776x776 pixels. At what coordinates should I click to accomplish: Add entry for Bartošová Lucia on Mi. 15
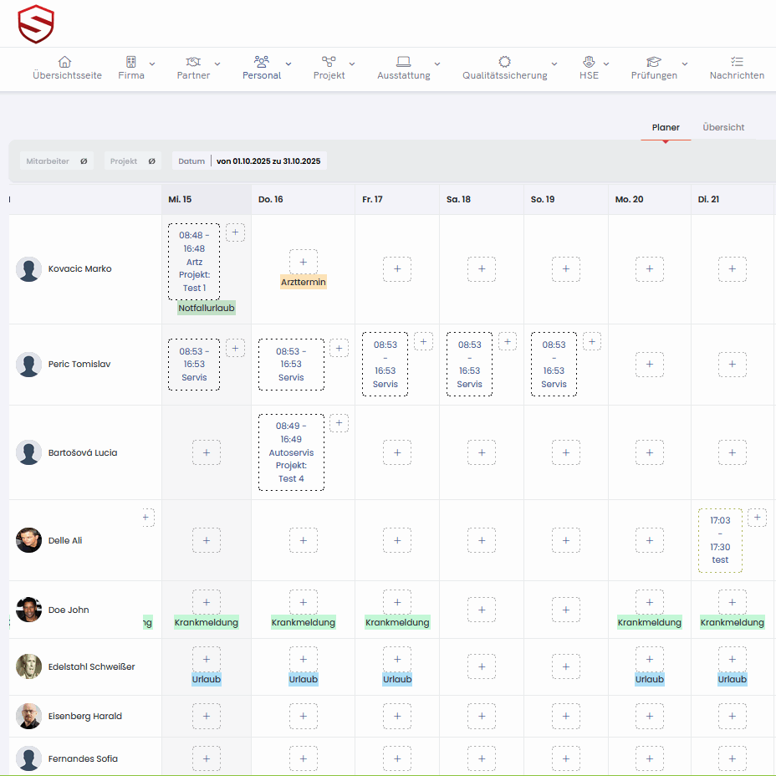coord(207,452)
